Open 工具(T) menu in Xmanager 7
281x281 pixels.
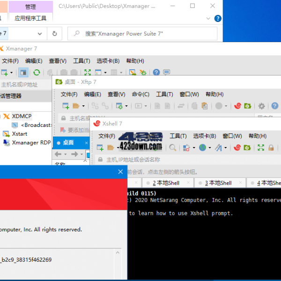(81, 61)
